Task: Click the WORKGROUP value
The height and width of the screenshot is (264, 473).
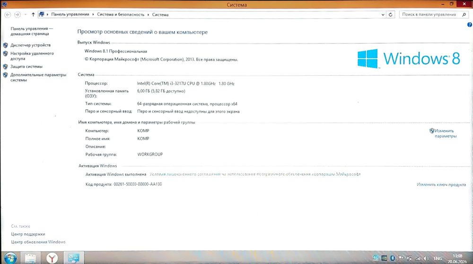Action: coord(150,154)
